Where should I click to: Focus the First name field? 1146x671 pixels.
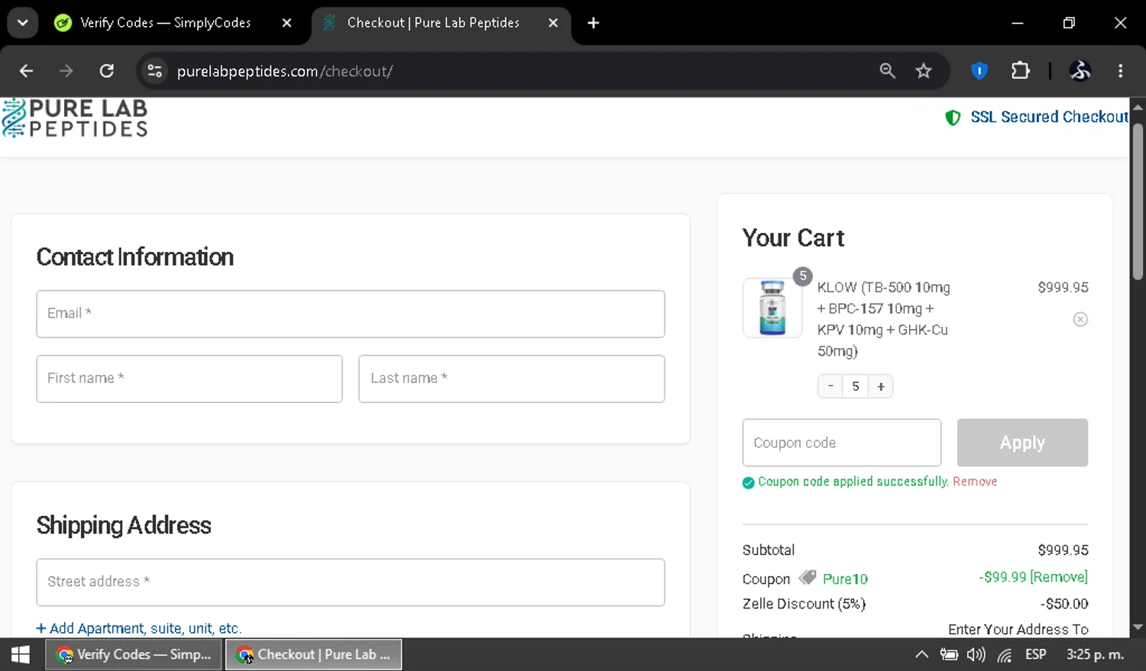[x=189, y=379]
